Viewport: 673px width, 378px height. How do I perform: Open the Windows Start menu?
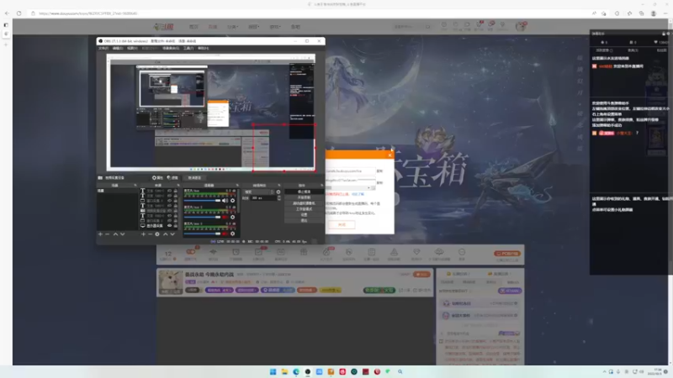(273, 371)
